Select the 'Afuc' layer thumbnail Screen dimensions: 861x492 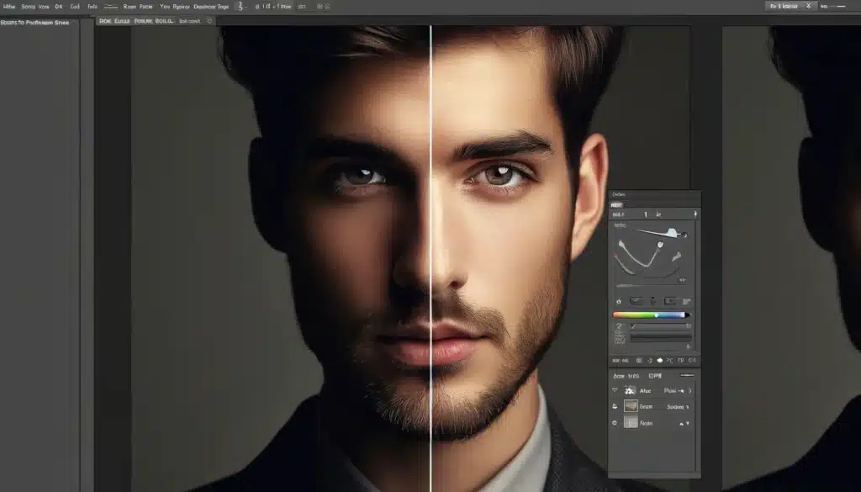coord(630,390)
